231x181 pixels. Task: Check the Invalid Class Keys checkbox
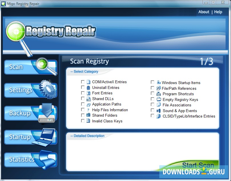point(83,121)
